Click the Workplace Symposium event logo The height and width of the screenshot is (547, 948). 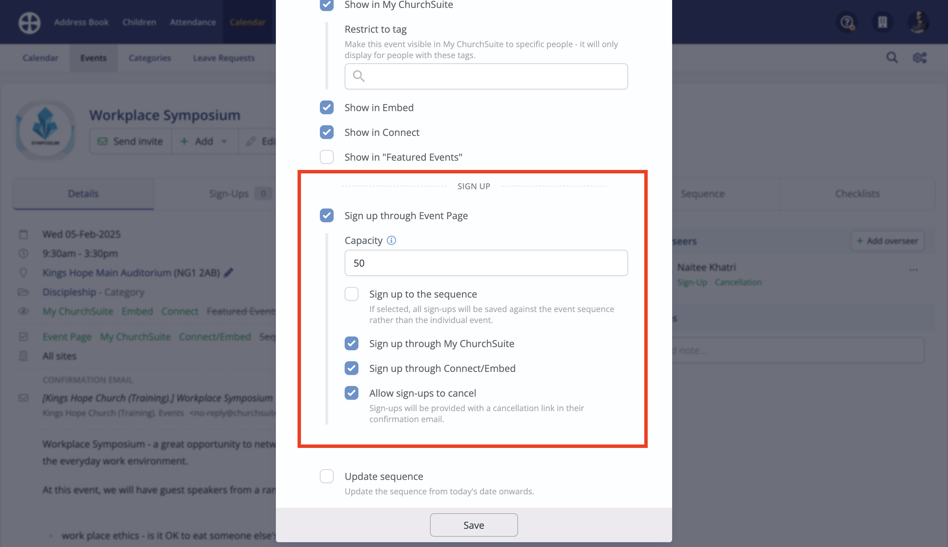click(45, 130)
